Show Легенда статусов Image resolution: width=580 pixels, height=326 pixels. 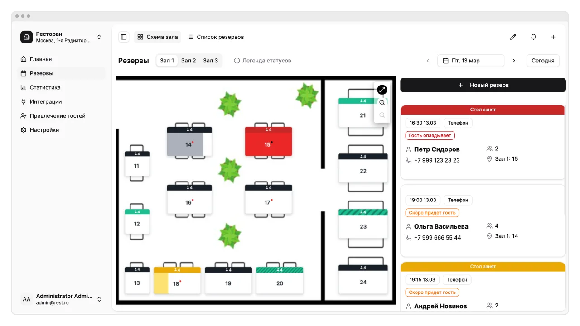262,61
